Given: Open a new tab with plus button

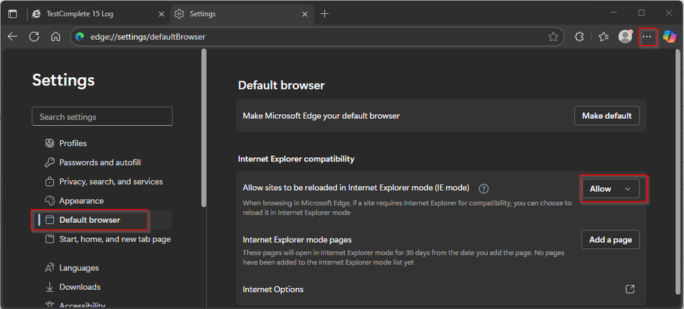Looking at the screenshot, I should pos(325,14).
